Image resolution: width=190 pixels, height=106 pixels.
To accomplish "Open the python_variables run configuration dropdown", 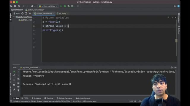I will click(x=48, y=6).
